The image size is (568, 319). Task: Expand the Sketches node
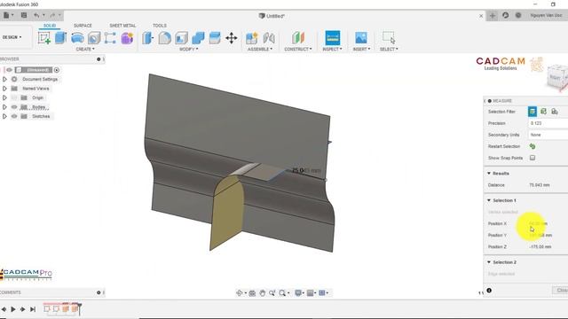click(4, 116)
